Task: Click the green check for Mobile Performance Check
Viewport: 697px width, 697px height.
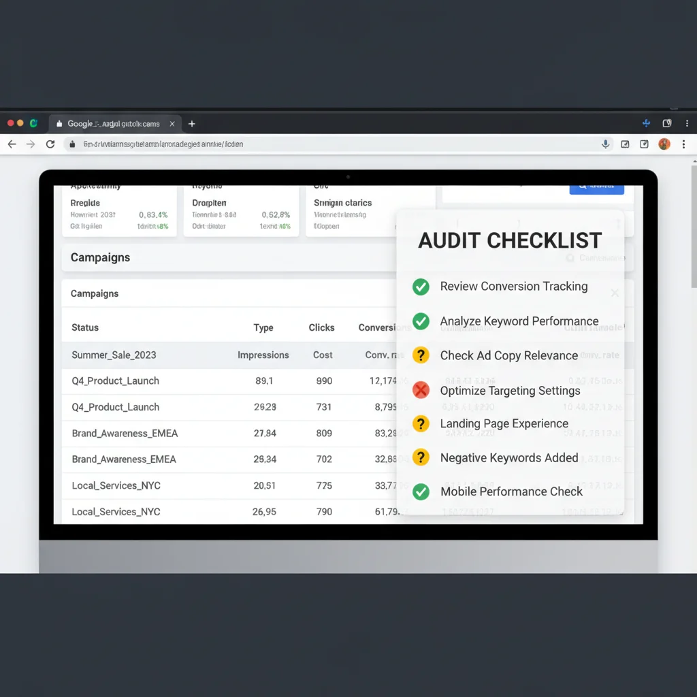Action: [421, 491]
